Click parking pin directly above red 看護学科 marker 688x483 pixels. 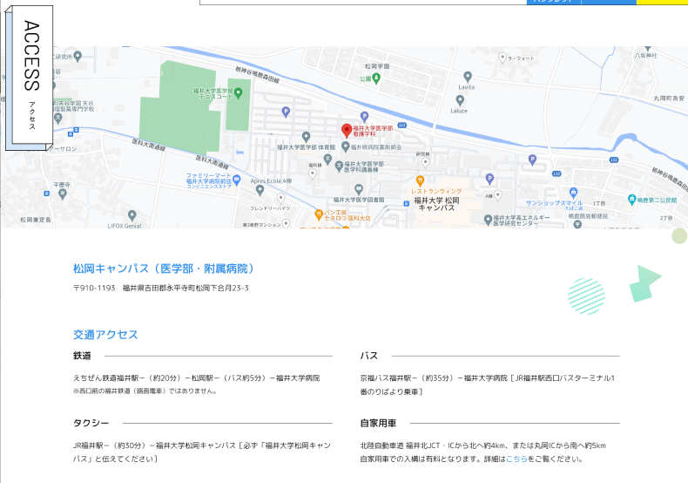coord(364,116)
